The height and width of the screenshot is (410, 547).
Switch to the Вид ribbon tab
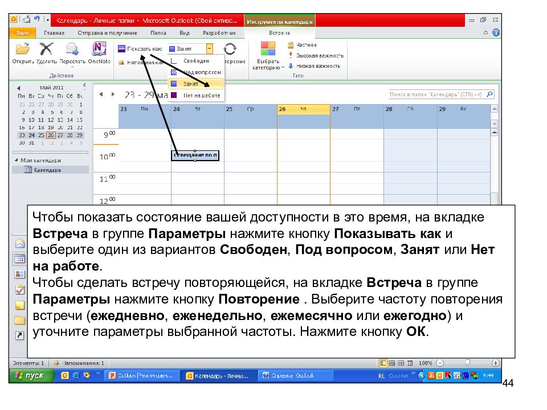[x=184, y=33]
